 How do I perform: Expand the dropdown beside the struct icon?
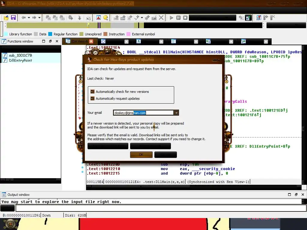pyautogui.click(x=142, y=18)
